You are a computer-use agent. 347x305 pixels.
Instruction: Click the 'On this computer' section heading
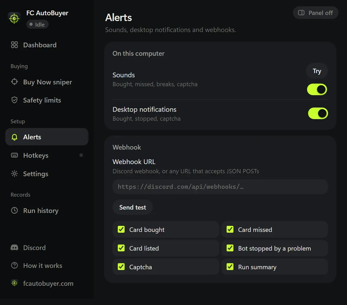pyautogui.click(x=139, y=53)
